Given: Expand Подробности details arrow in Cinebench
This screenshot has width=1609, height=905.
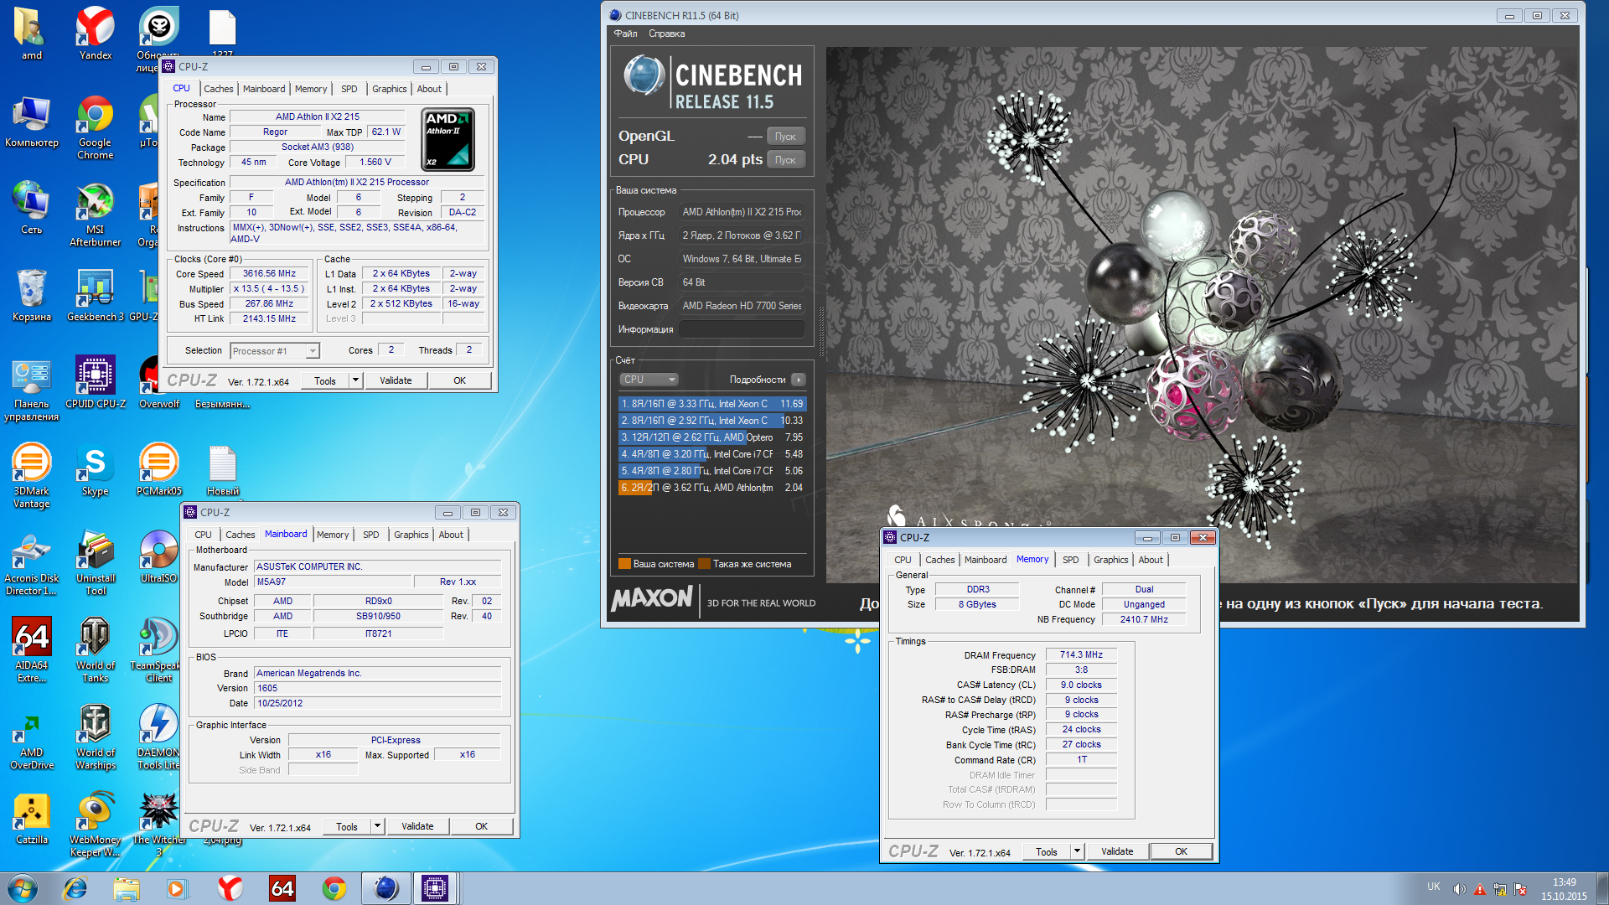Looking at the screenshot, I should (799, 380).
